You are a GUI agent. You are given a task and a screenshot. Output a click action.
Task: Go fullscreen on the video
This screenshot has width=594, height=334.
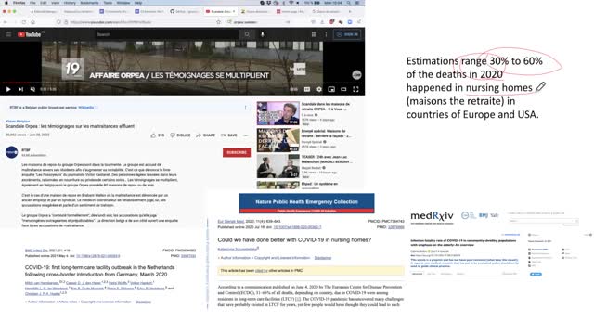tap(355, 89)
